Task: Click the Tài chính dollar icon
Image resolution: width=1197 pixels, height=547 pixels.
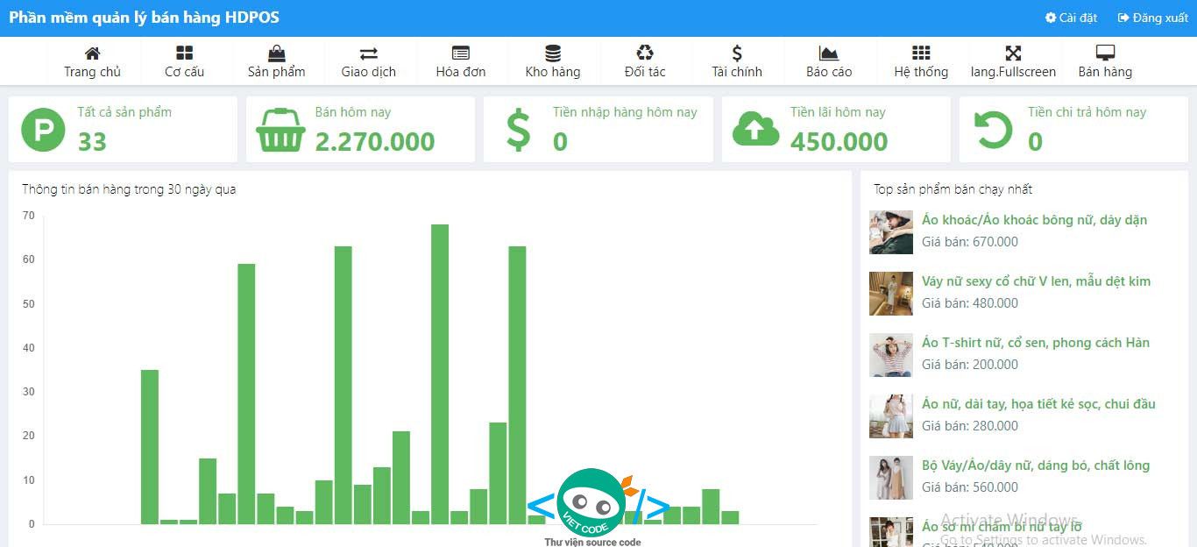Action: coord(737,53)
